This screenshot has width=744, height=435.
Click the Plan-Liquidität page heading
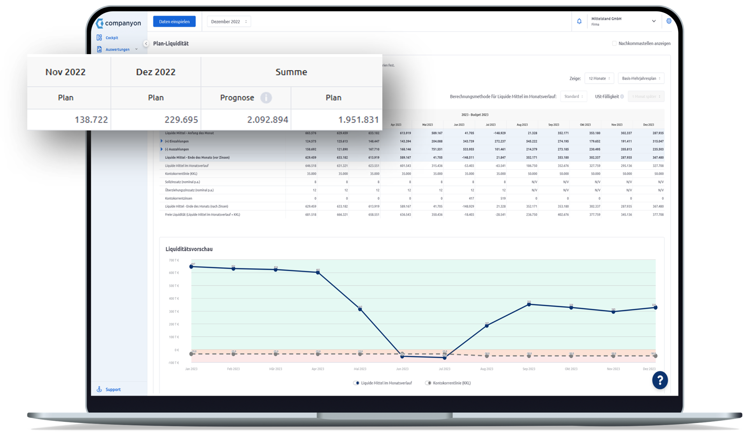[x=171, y=43]
